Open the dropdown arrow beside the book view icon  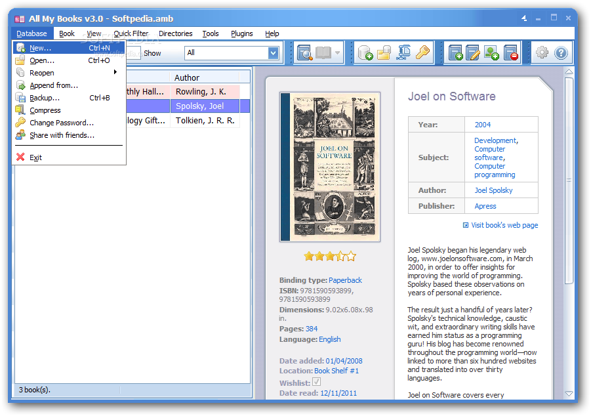point(337,52)
